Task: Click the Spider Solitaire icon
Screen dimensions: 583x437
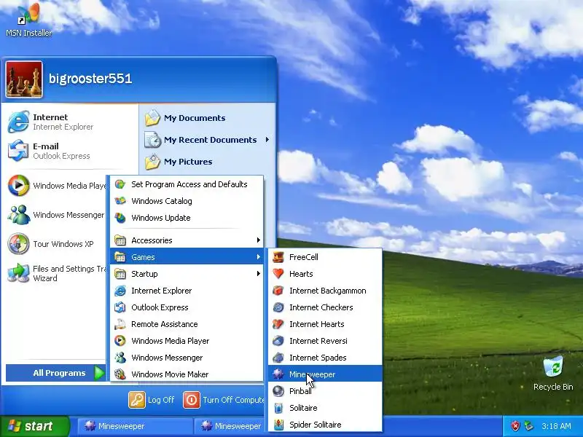Action: pyautogui.click(x=278, y=425)
